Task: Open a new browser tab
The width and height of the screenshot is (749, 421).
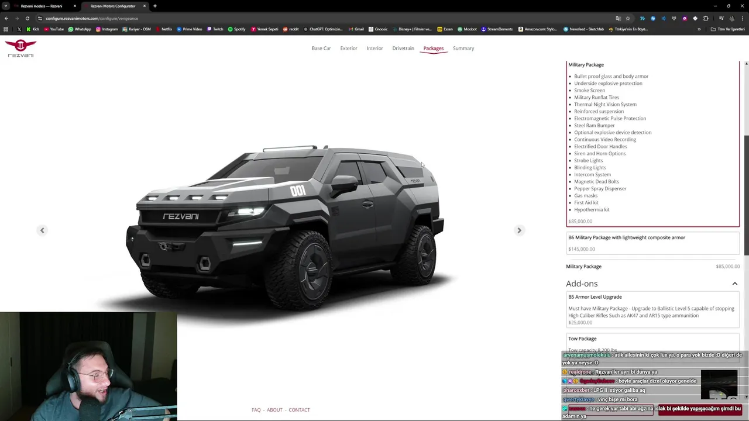Action: (154, 6)
